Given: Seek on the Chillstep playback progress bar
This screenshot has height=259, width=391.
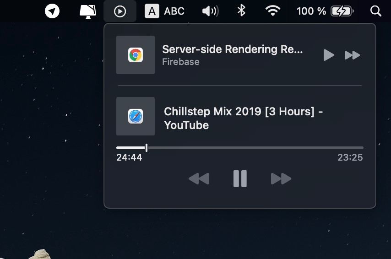Looking at the screenshot, I should [x=239, y=148].
